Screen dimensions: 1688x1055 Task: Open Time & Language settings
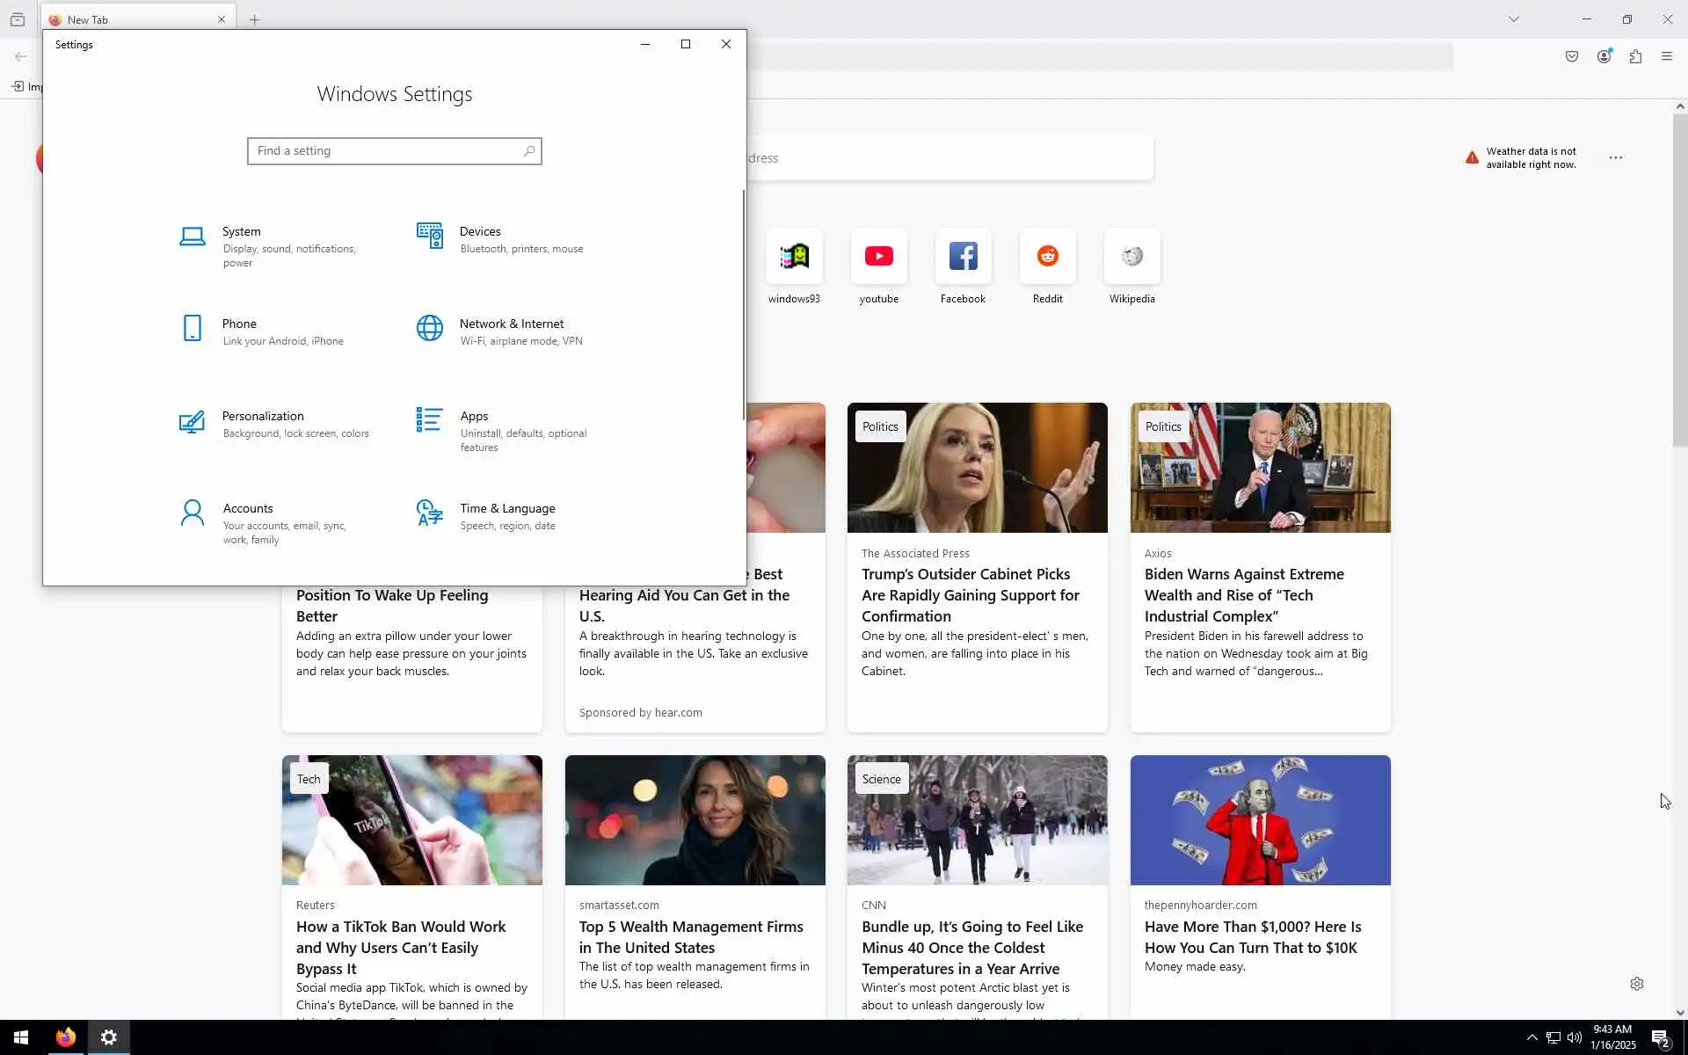tap(506, 509)
